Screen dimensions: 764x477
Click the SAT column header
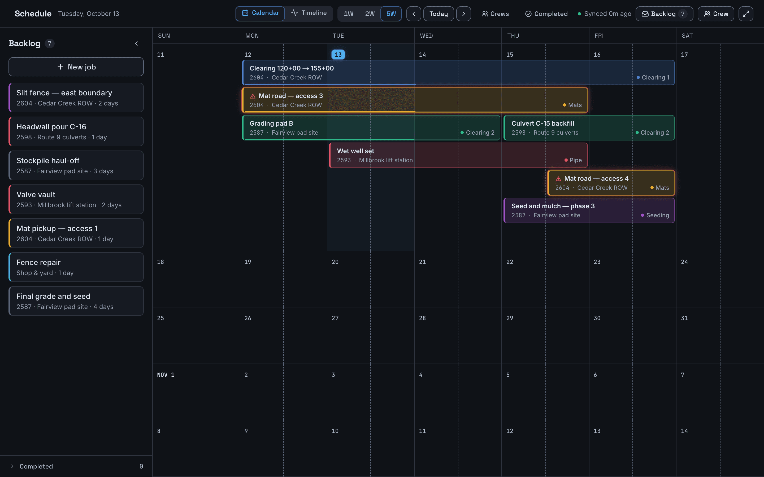coord(687,36)
